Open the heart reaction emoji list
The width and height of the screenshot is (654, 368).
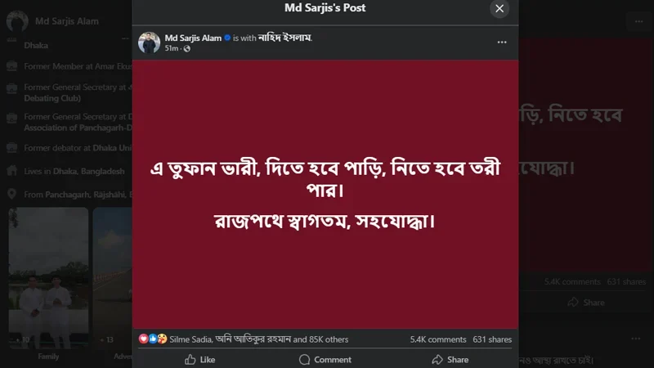(143, 339)
